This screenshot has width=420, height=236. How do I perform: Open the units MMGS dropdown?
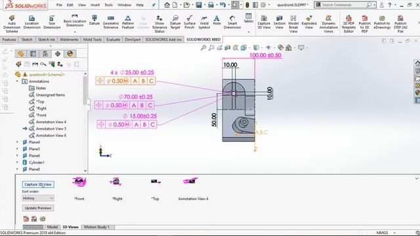(386, 233)
